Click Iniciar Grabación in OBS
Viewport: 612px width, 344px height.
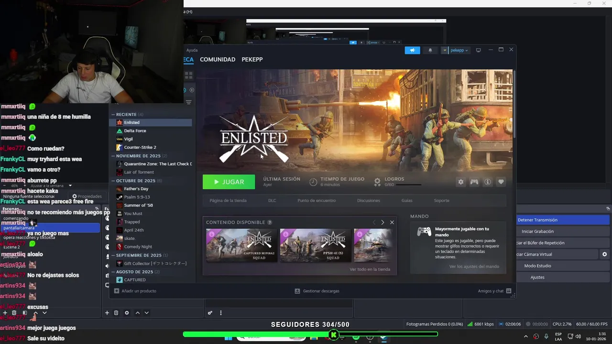point(563,231)
